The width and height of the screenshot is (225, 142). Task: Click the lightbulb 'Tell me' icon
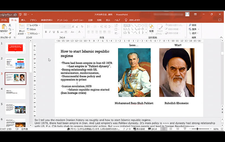coord(126,20)
